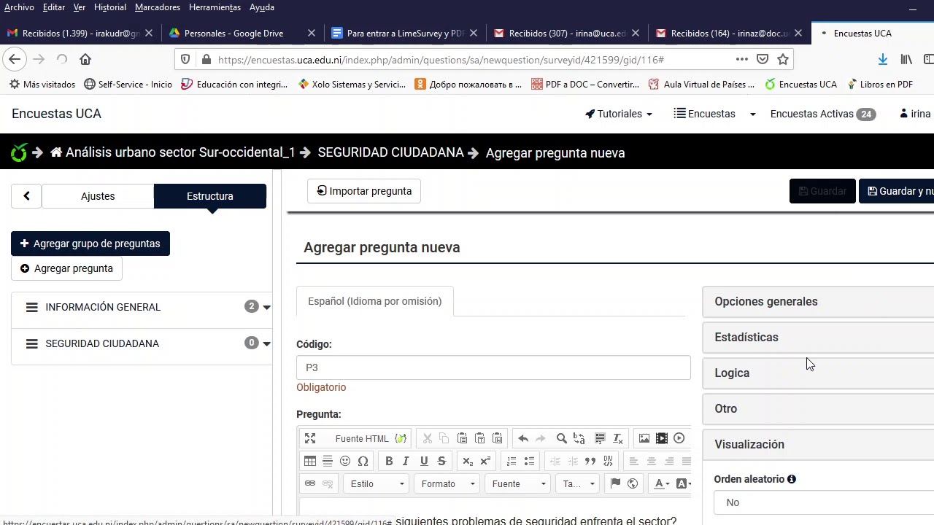934x525 pixels.
Task: Apply block quote formatting
Action: [x=590, y=461]
